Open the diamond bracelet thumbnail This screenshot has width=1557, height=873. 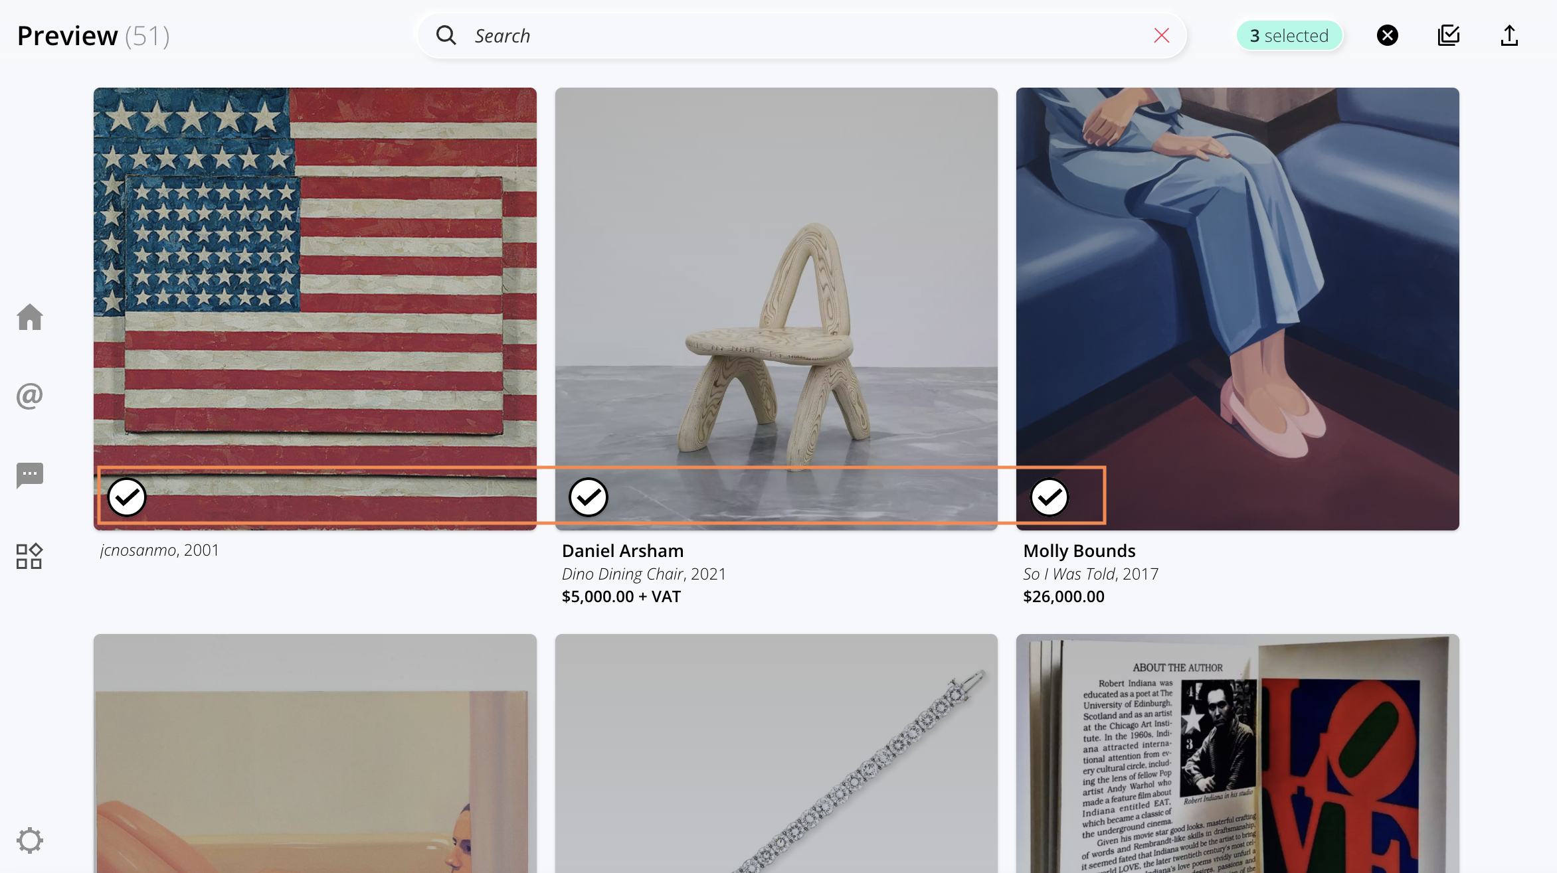tap(776, 754)
